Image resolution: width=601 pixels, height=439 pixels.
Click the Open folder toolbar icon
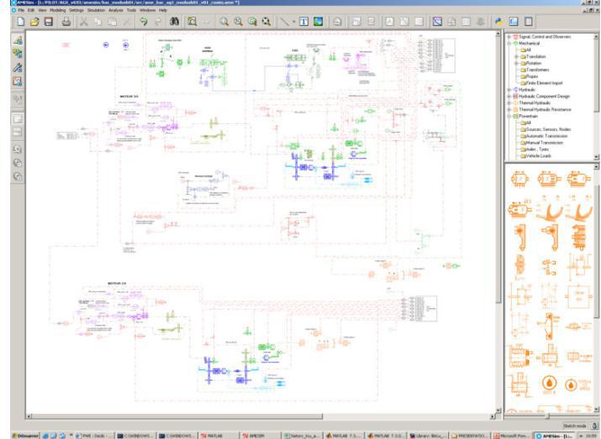click(x=34, y=22)
